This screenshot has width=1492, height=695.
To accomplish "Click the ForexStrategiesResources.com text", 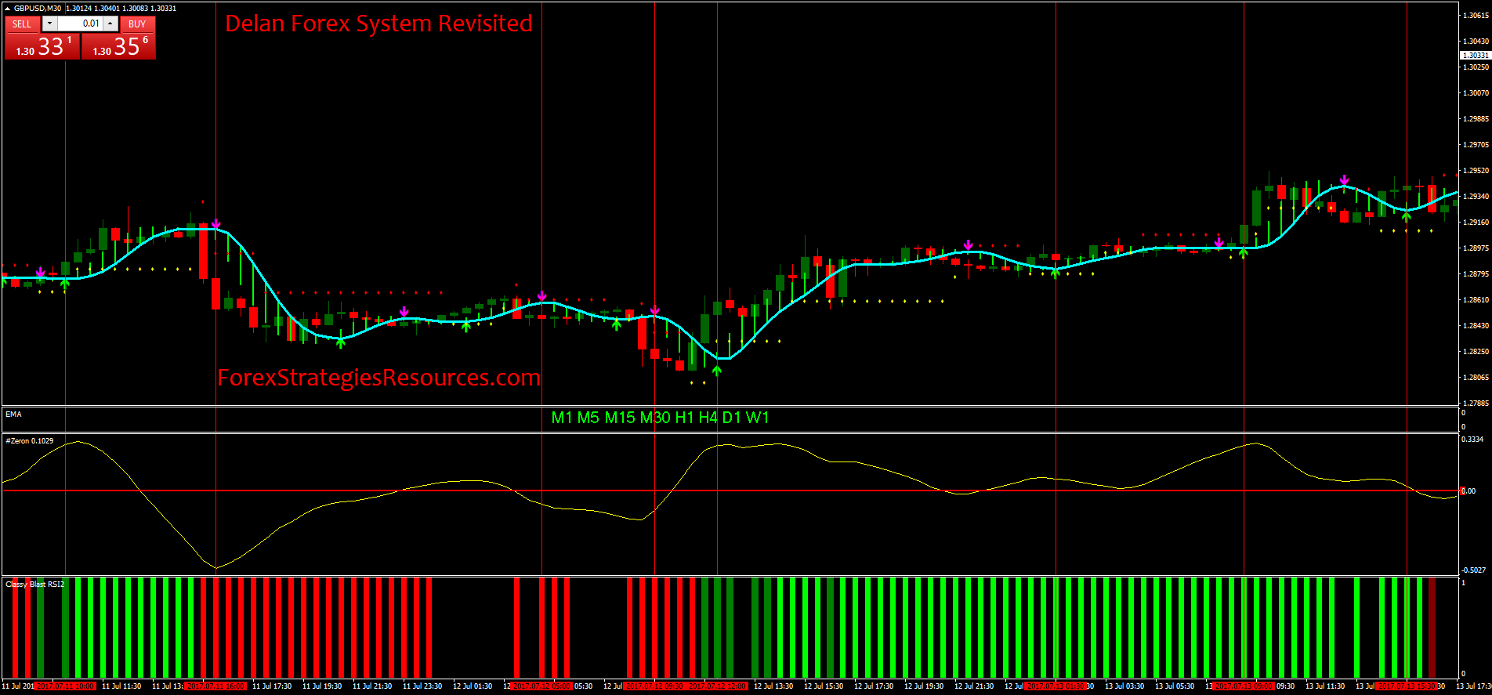I will 378,378.
